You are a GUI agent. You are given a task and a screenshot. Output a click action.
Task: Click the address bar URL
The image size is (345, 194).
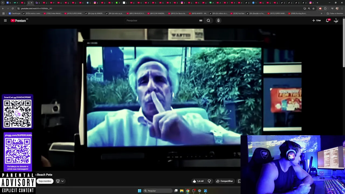click(36, 8)
